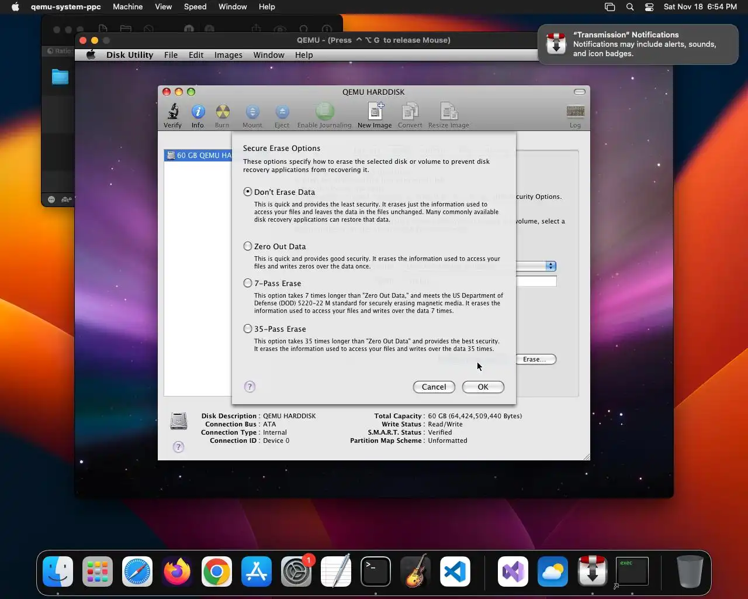Open the guest Help menu

[304, 55]
